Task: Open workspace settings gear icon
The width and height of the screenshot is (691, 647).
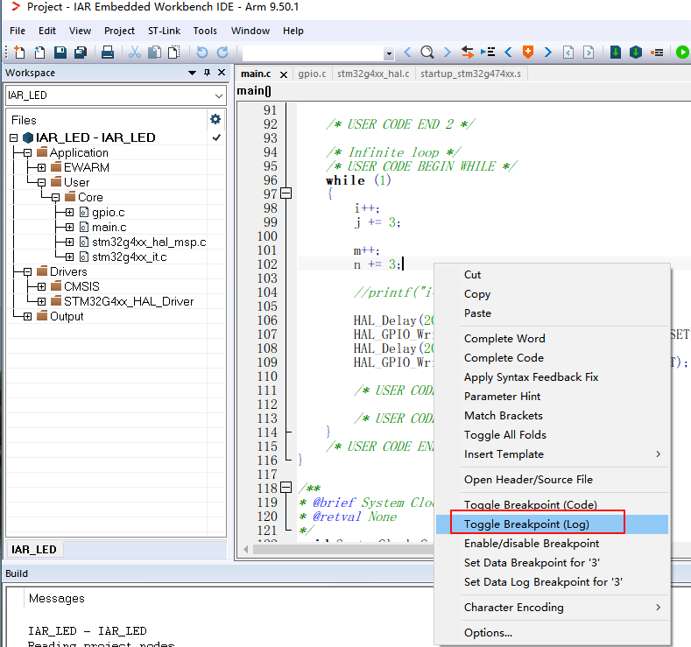Action: coord(215,119)
